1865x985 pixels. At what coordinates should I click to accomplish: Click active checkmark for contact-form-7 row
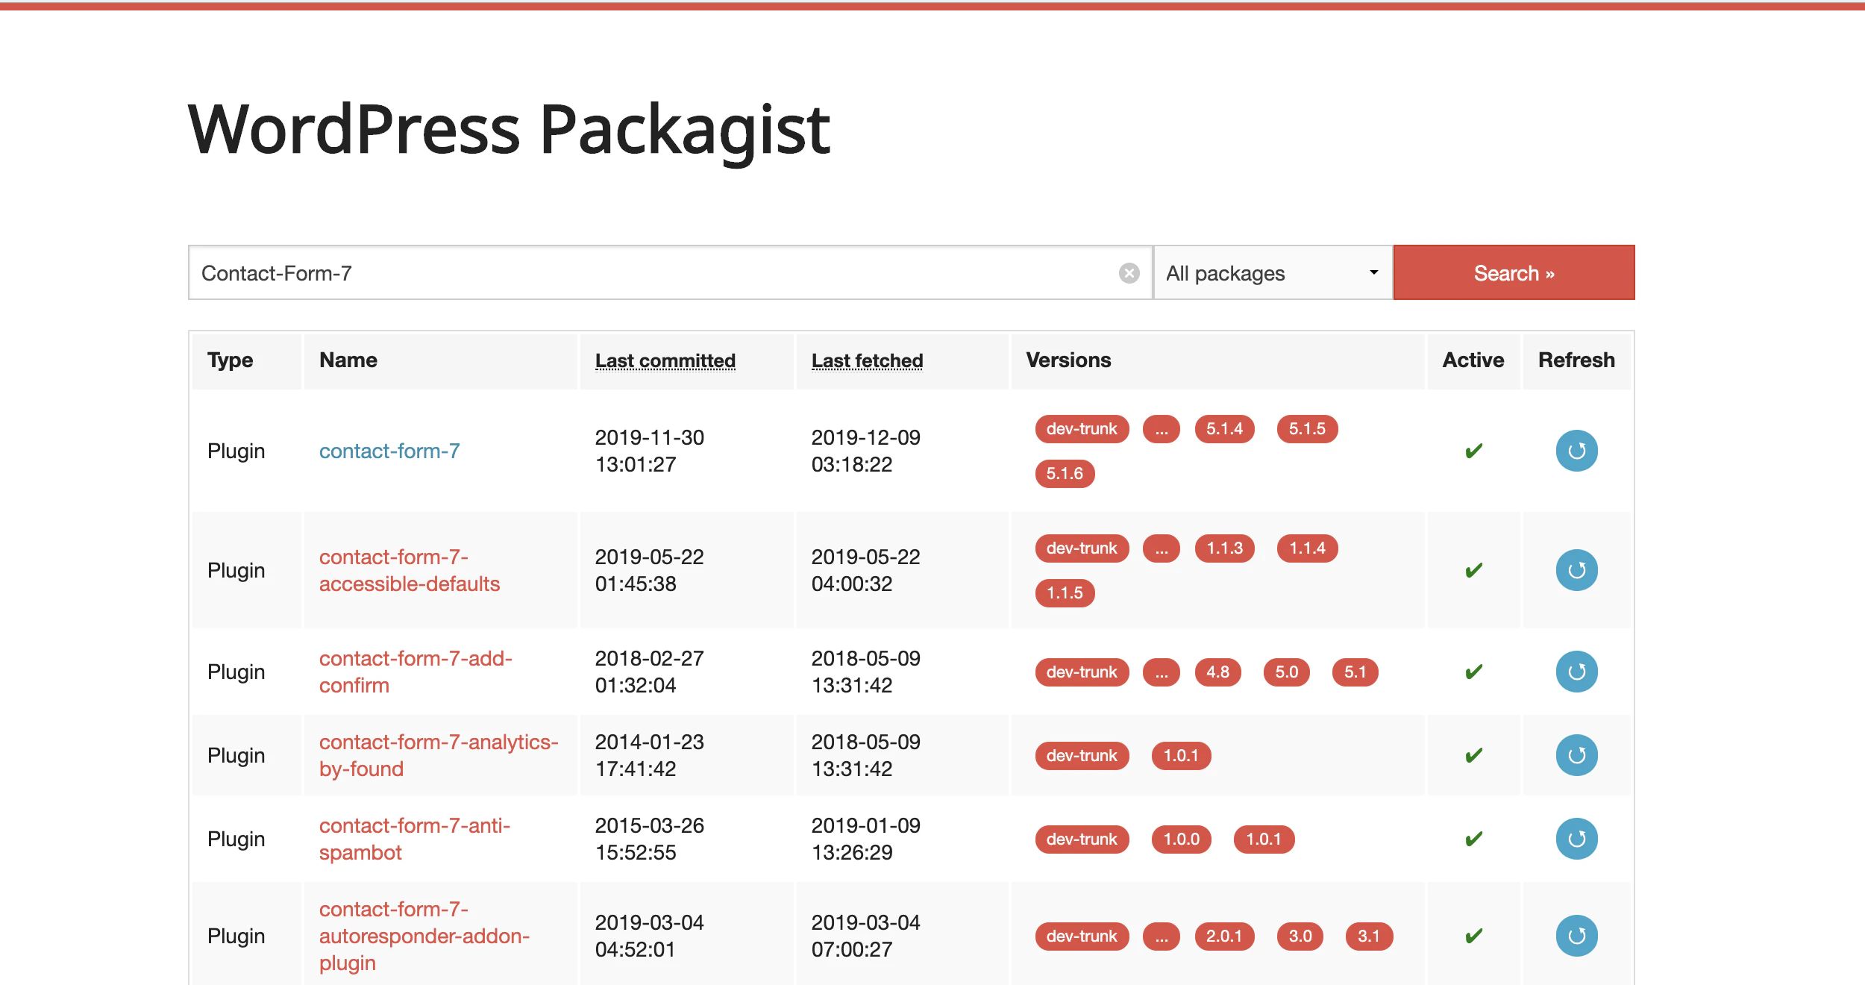tap(1473, 451)
